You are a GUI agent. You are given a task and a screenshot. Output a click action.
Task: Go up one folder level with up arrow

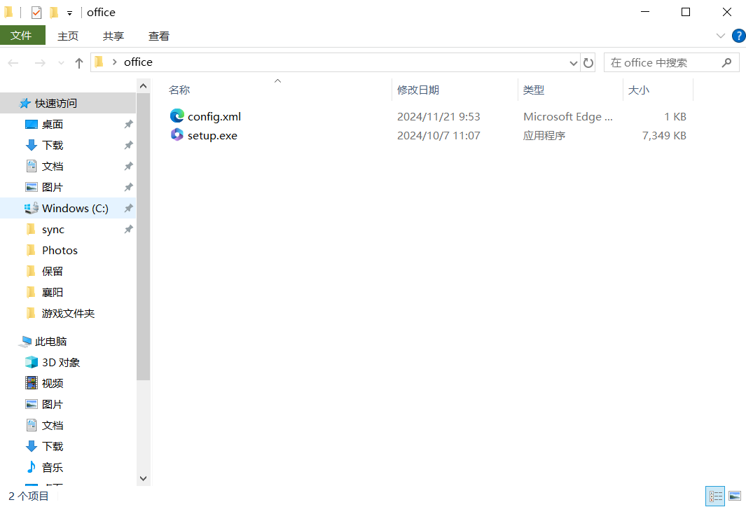point(79,63)
